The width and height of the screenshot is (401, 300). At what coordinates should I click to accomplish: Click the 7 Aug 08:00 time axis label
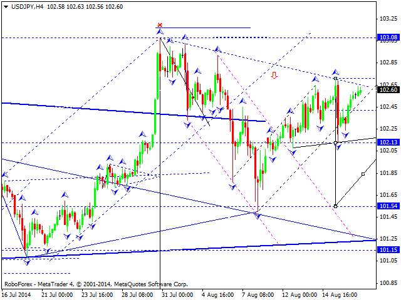[x=258, y=295]
